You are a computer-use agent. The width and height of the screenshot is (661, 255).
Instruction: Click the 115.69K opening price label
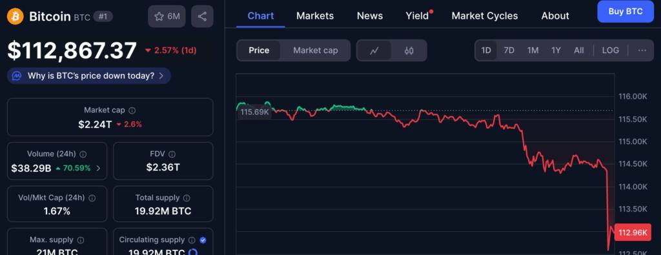pos(254,112)
